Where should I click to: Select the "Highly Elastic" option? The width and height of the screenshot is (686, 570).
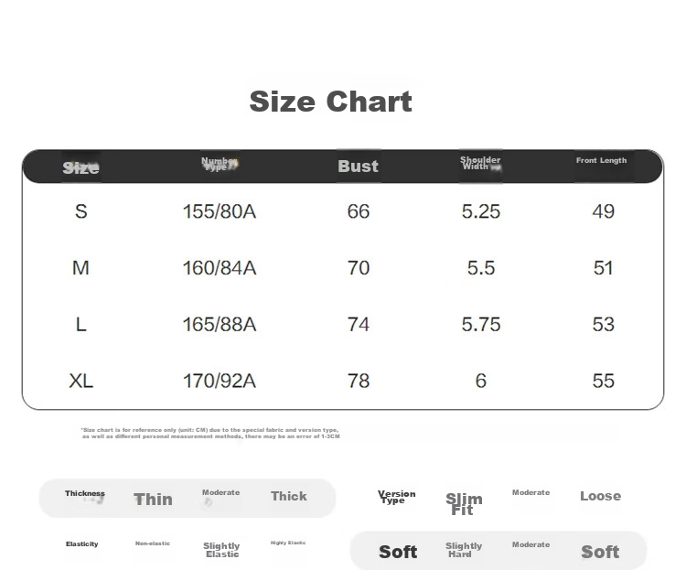(288, 543)
